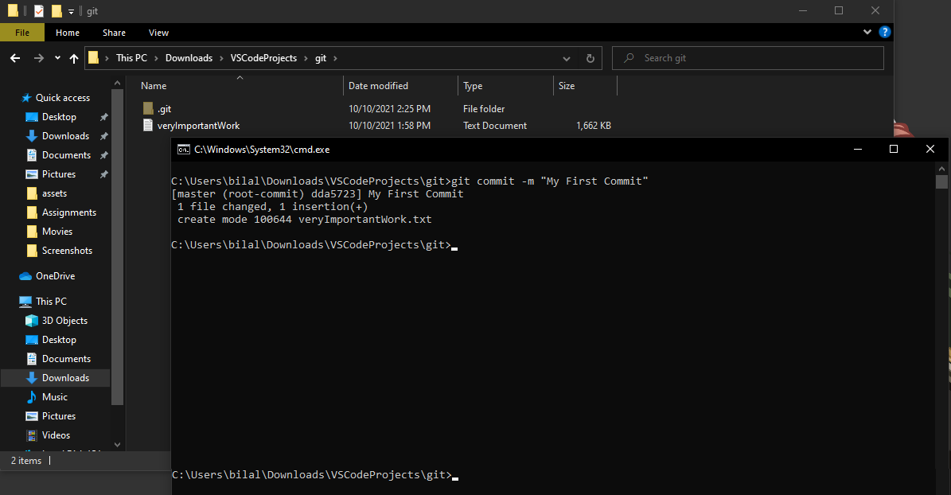The height and width of the screenshot is (495, 951).
Task: Click the Back navigation arrow
Action: tap(15, 58)
